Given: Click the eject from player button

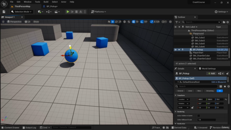Looking at the screenshot, I should click(80, 12).
